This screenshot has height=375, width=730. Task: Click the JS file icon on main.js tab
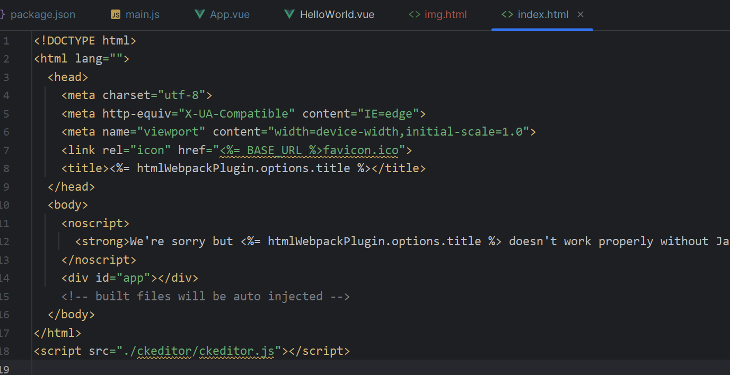[116, 14]
